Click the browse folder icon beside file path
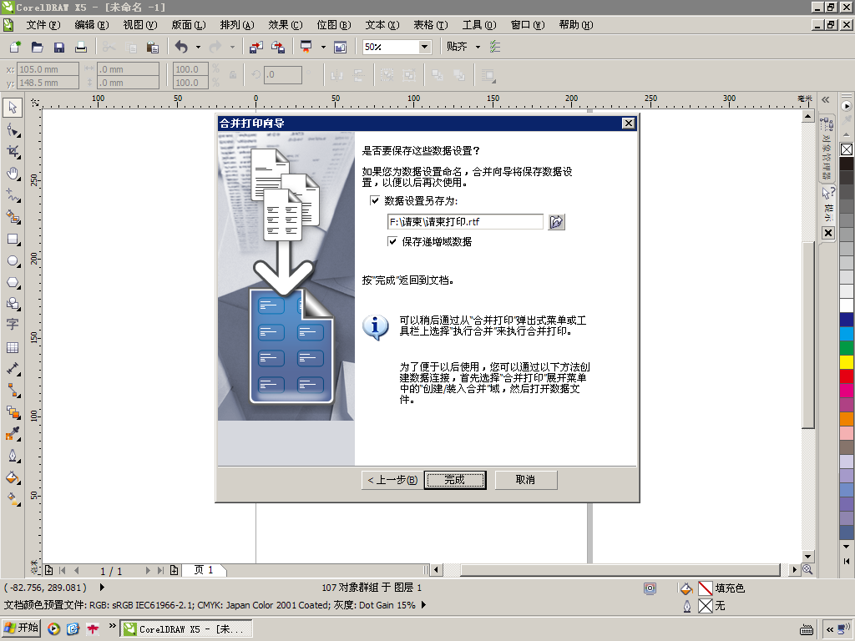This screenshot has width=855, height=641. pyautogui.click(x=556, y=222)
